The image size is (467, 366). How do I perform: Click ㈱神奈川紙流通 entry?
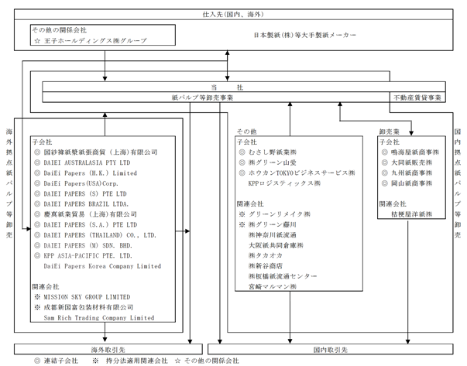tap(272, 235)
